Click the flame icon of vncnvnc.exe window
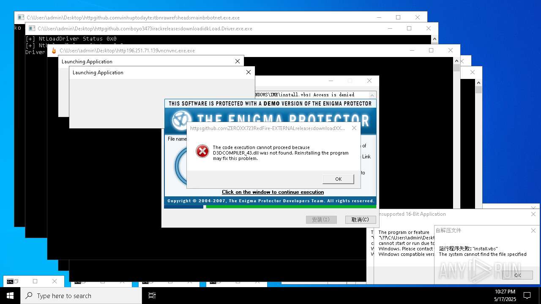 point(54,51)
